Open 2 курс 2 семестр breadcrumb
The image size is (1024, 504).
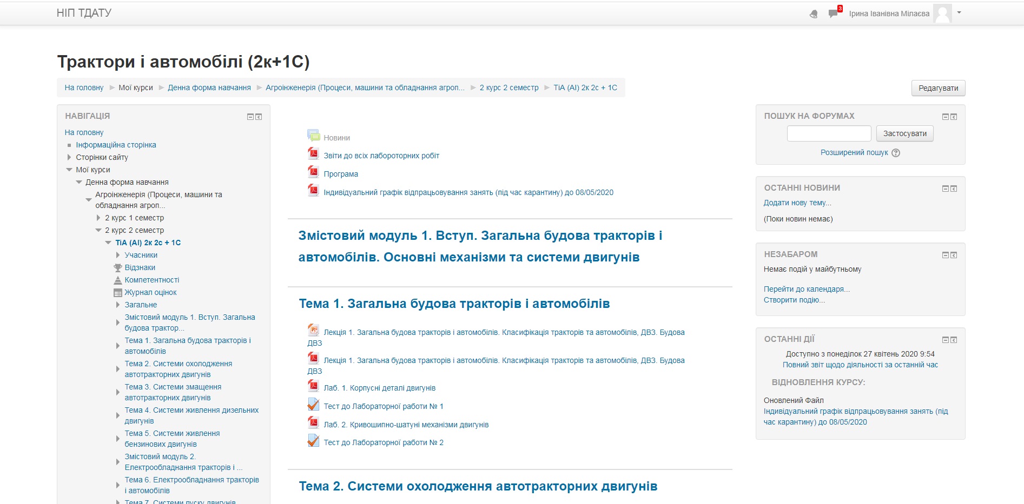click(x=509, y=88)
